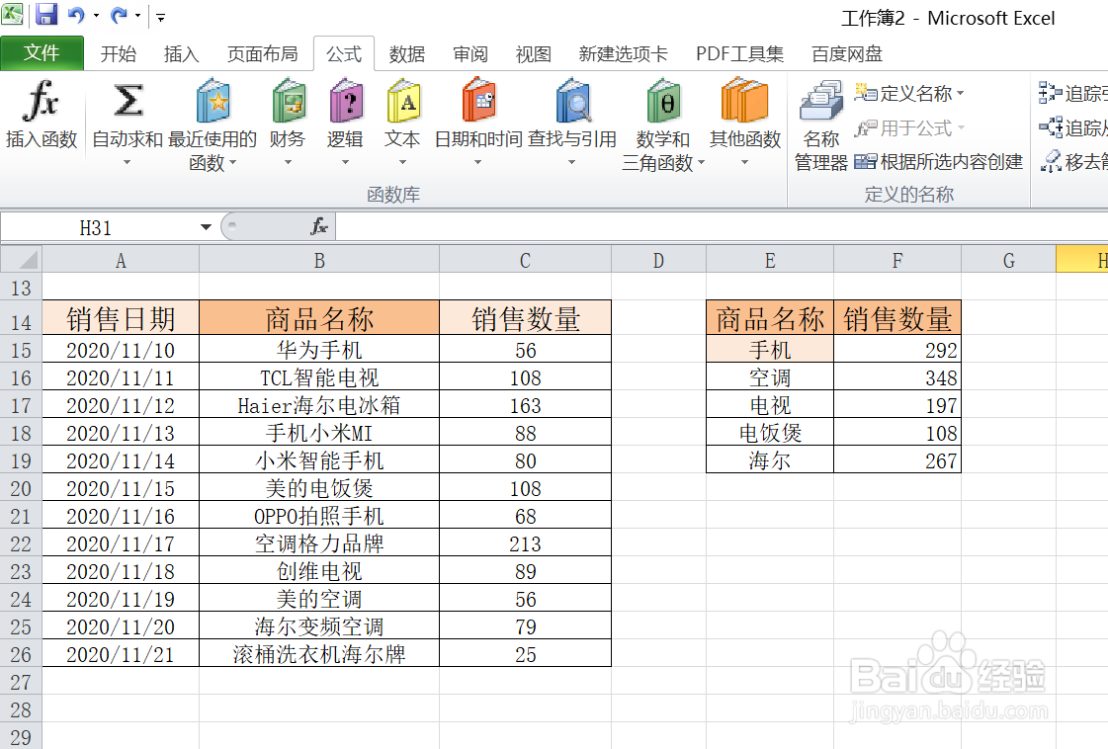Click the Redo arrow icon

[118, 15]
